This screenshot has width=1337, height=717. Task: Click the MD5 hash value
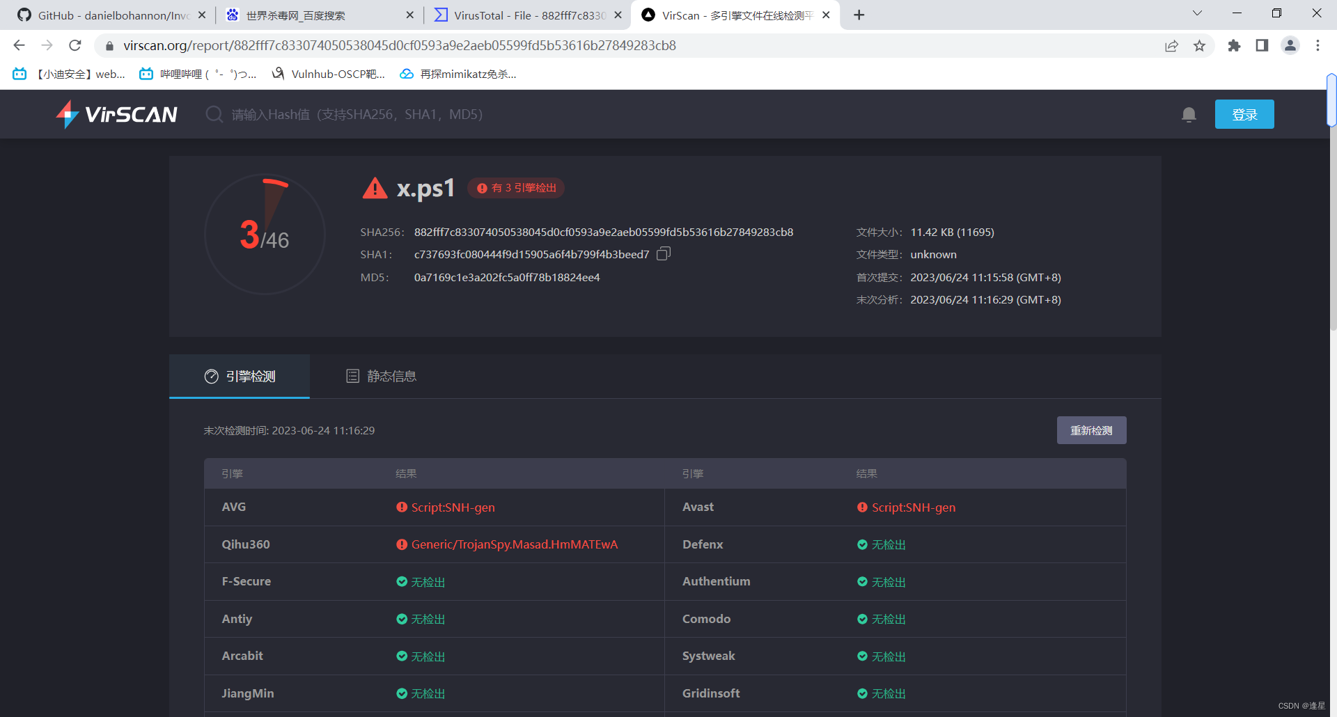(507, 277)
